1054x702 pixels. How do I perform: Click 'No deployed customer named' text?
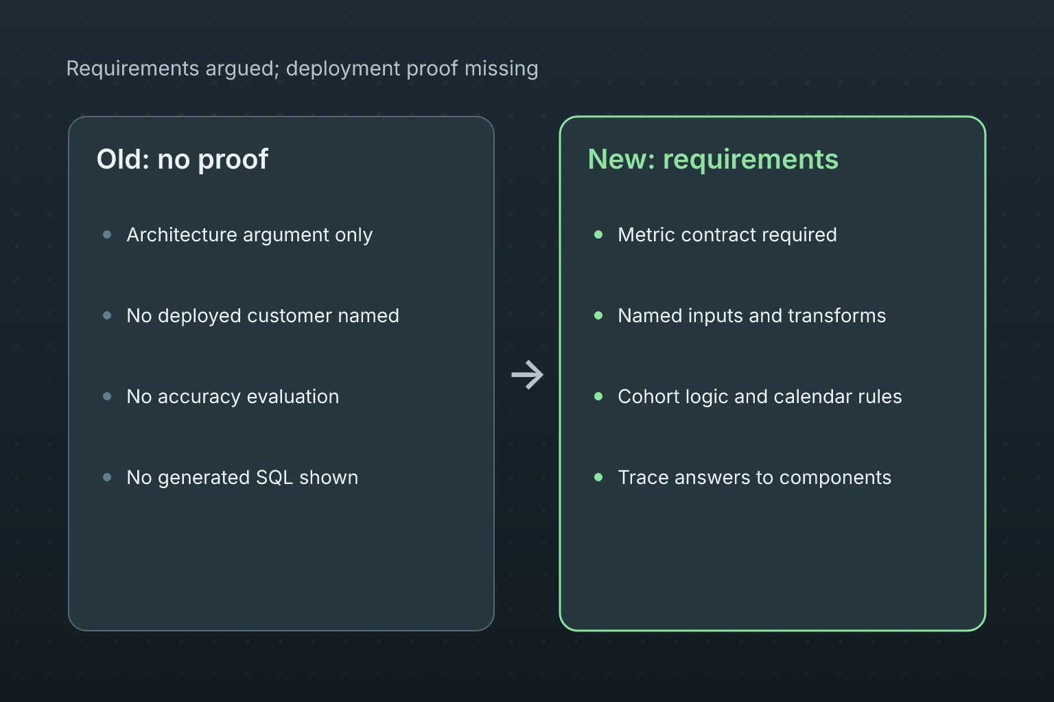pos(263,316)
